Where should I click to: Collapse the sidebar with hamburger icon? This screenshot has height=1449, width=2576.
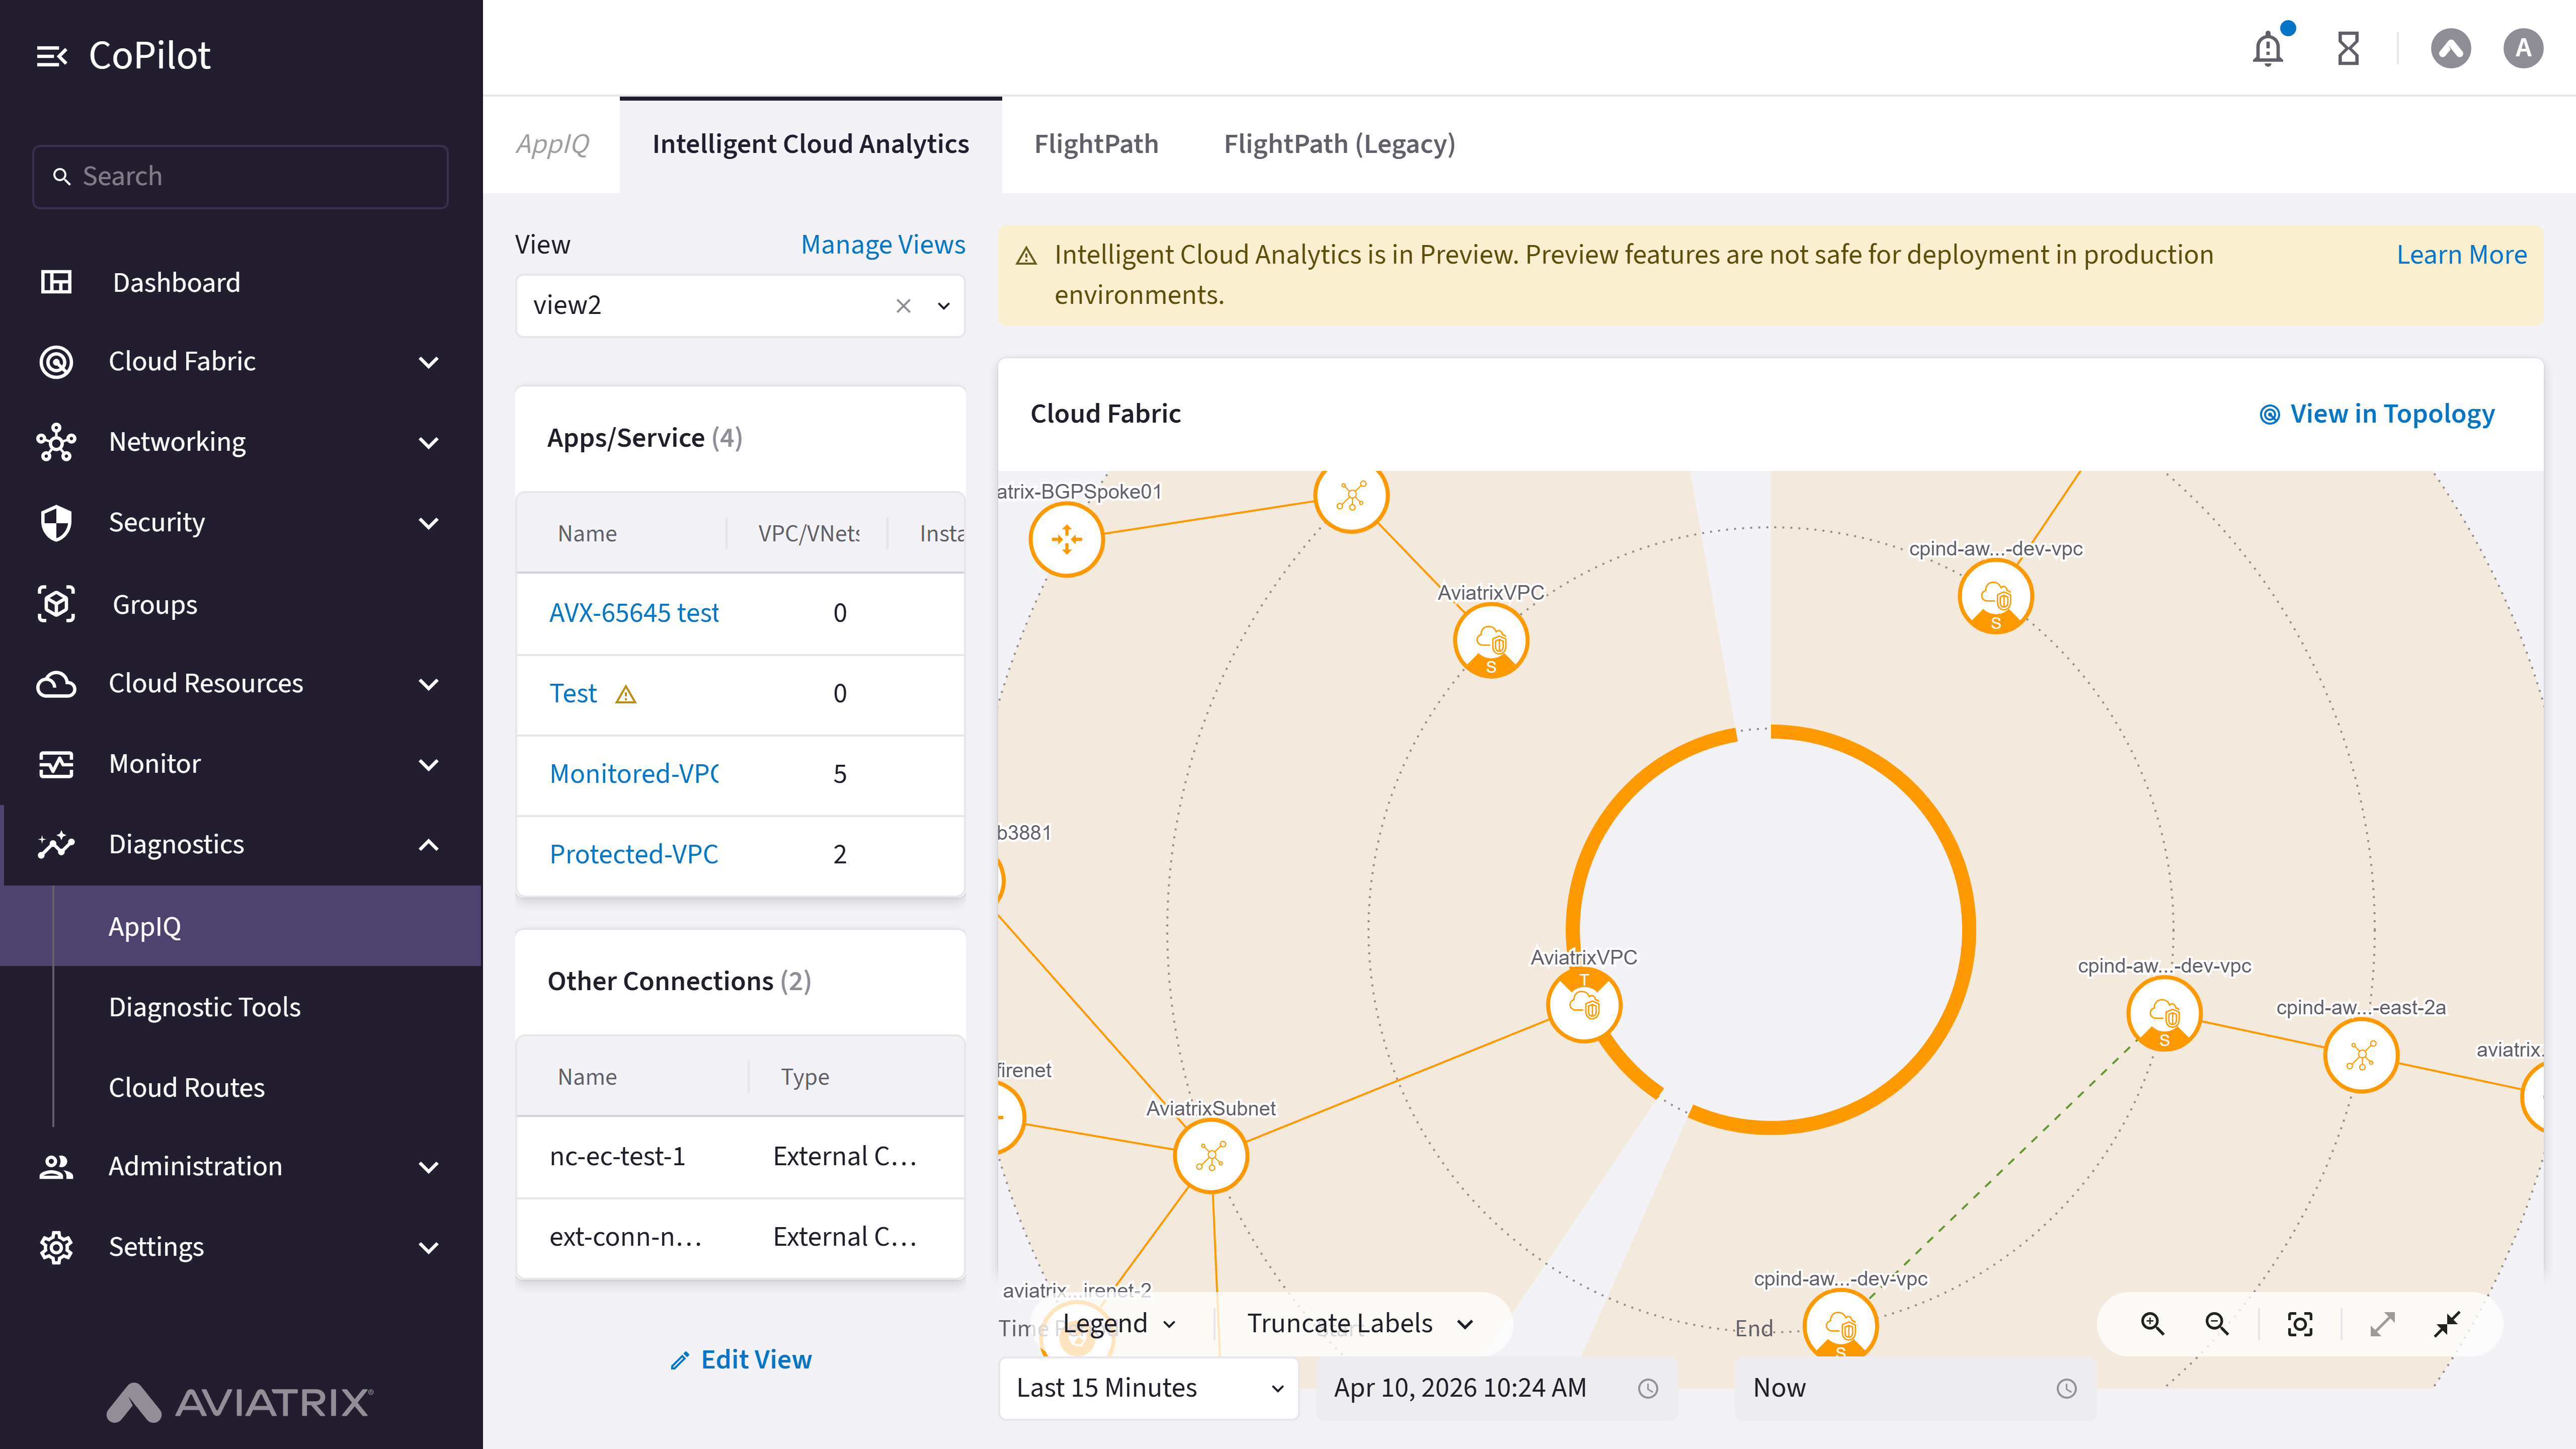(x=51, y=56)
